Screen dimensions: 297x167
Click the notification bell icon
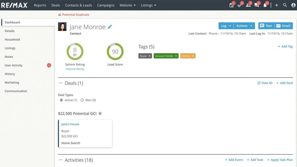pyautogui.click(x=265, y=5)
